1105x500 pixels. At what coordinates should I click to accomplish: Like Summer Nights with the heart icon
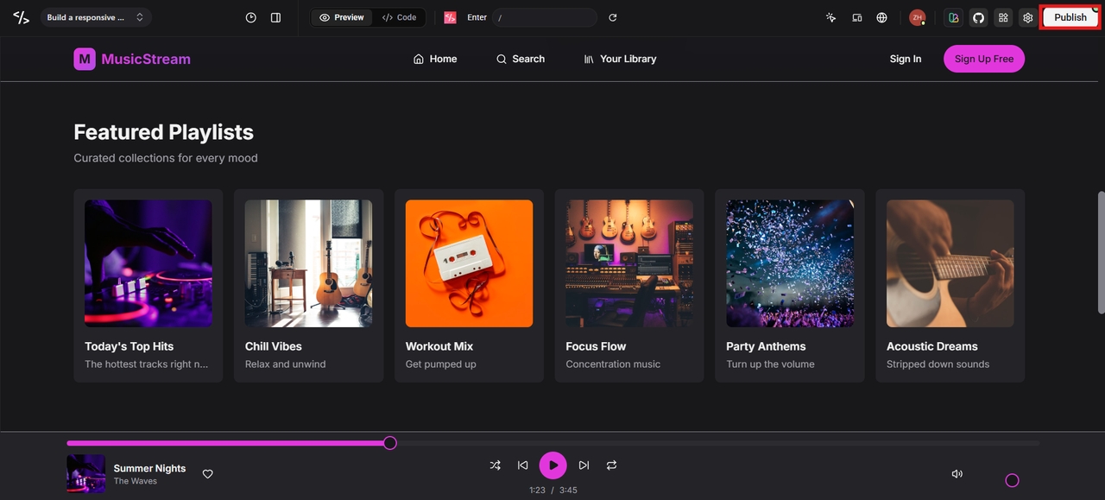point(208,474)
